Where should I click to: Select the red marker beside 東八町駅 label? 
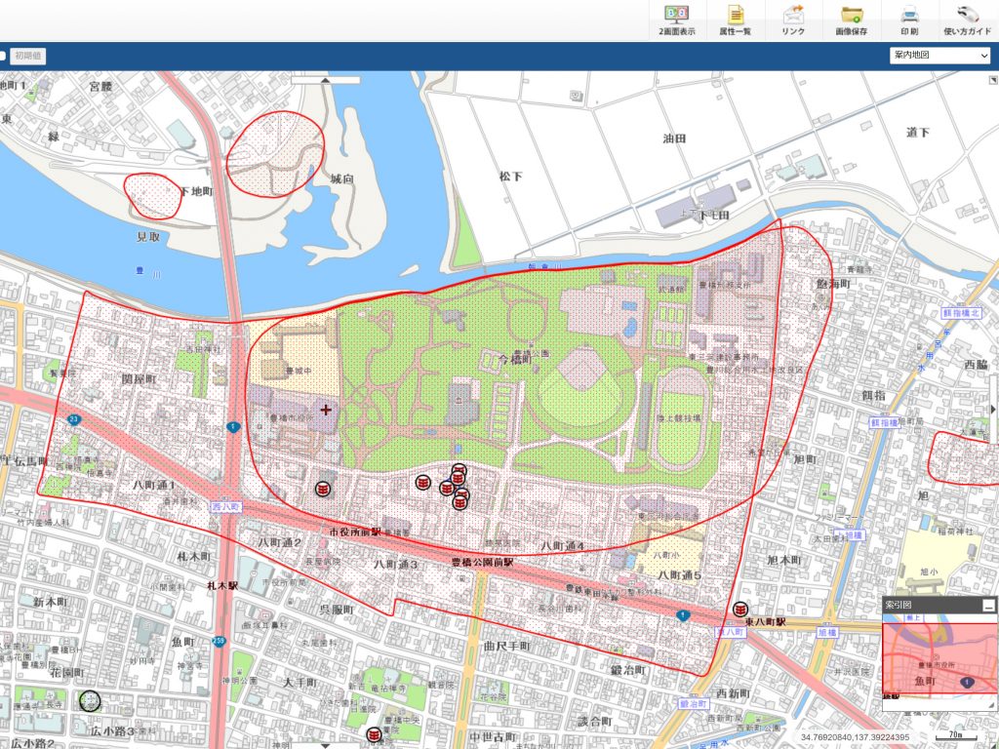(739, 610)
